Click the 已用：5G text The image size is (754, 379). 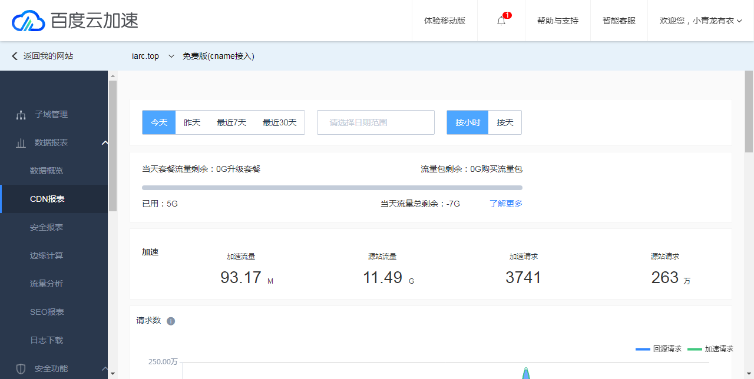coord(160,204)
